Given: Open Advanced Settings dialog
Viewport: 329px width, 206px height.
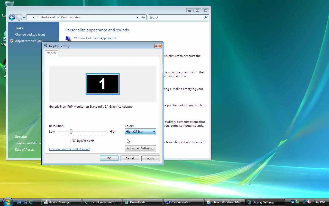Looking at the screenshot, I should pos(140,148).
